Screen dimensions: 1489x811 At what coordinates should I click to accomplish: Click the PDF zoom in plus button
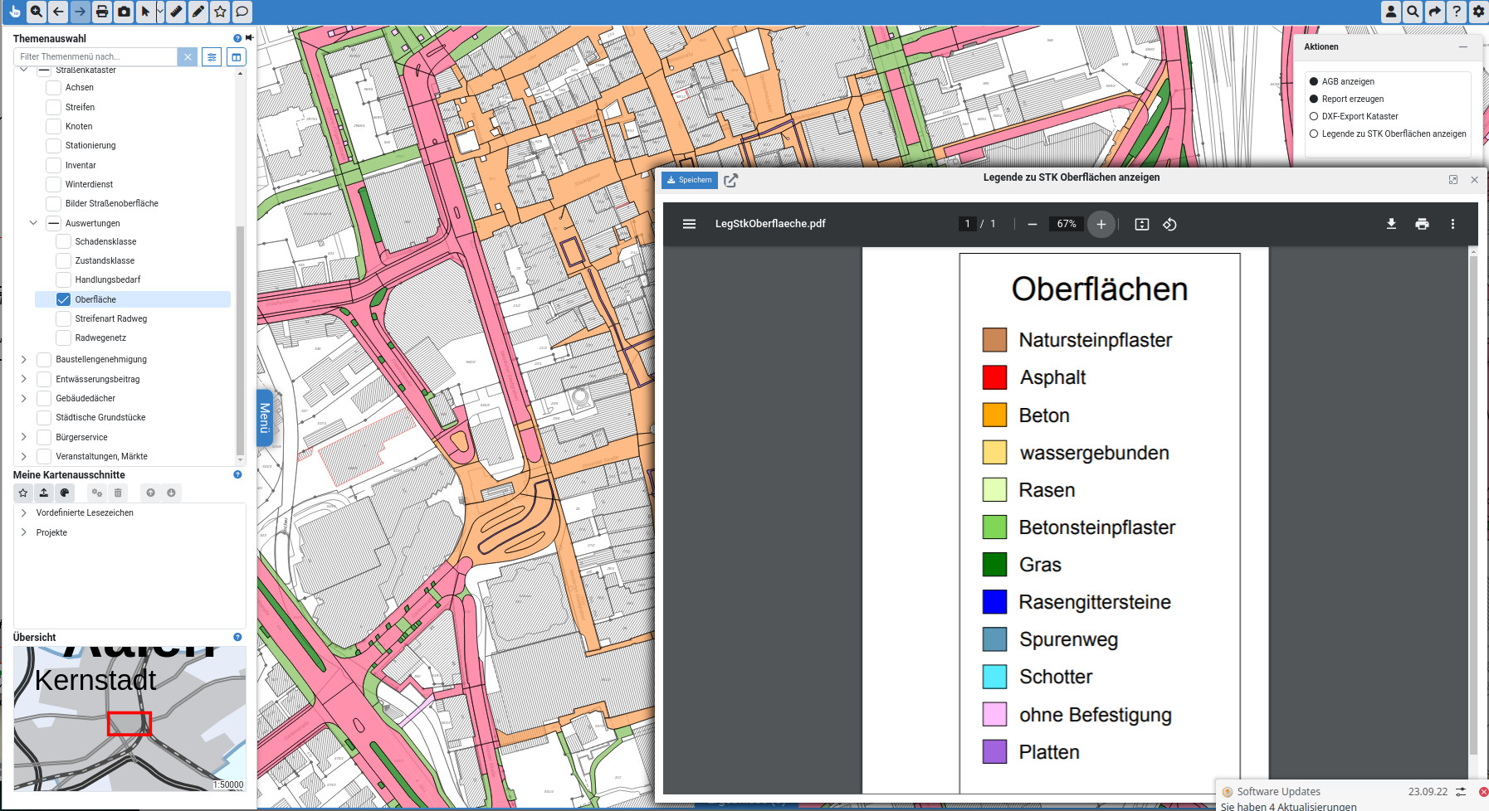pyautogui.click(x=1101, y=224)
